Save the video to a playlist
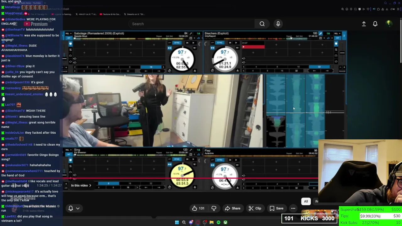The width and height of the screenshot is (402, 226). (x=277, y=208)
